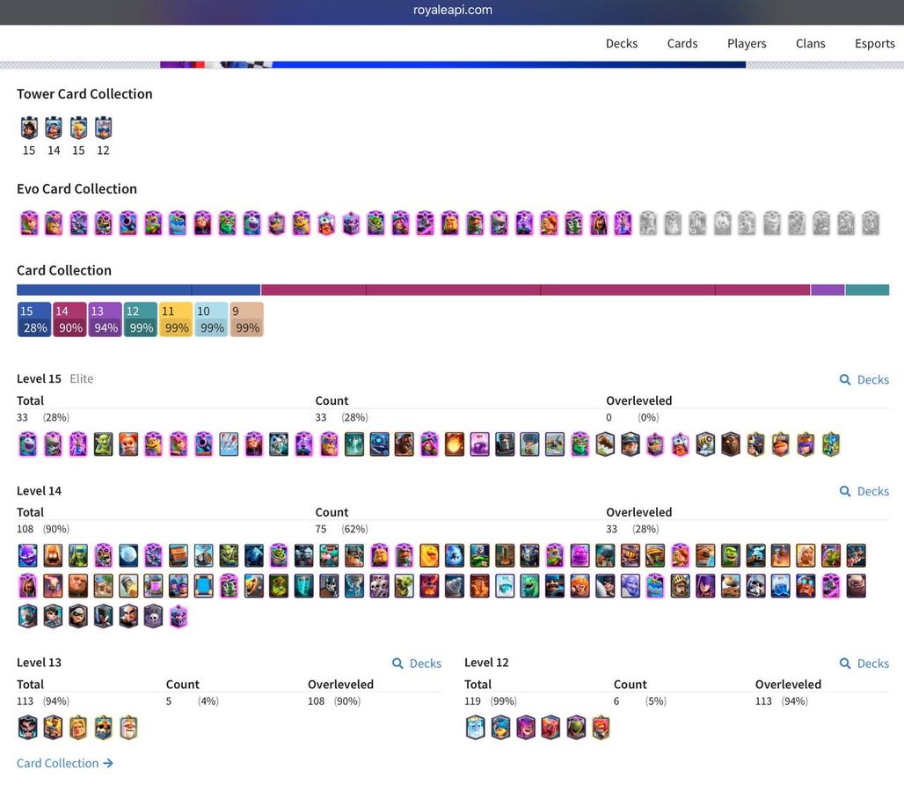Open the Decks menu in the top navigation

pos(622,43)
